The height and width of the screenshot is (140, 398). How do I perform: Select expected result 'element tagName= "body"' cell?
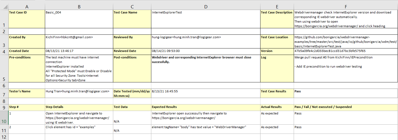206,129
